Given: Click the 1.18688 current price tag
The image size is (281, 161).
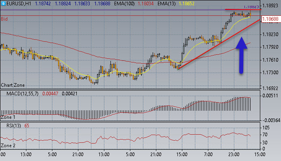Looking at the screenshot, I should [270, 19].
